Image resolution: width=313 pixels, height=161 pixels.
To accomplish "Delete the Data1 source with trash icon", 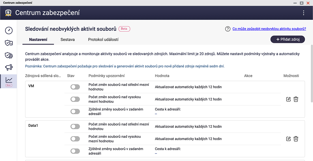I will click(x=296, y=139).
